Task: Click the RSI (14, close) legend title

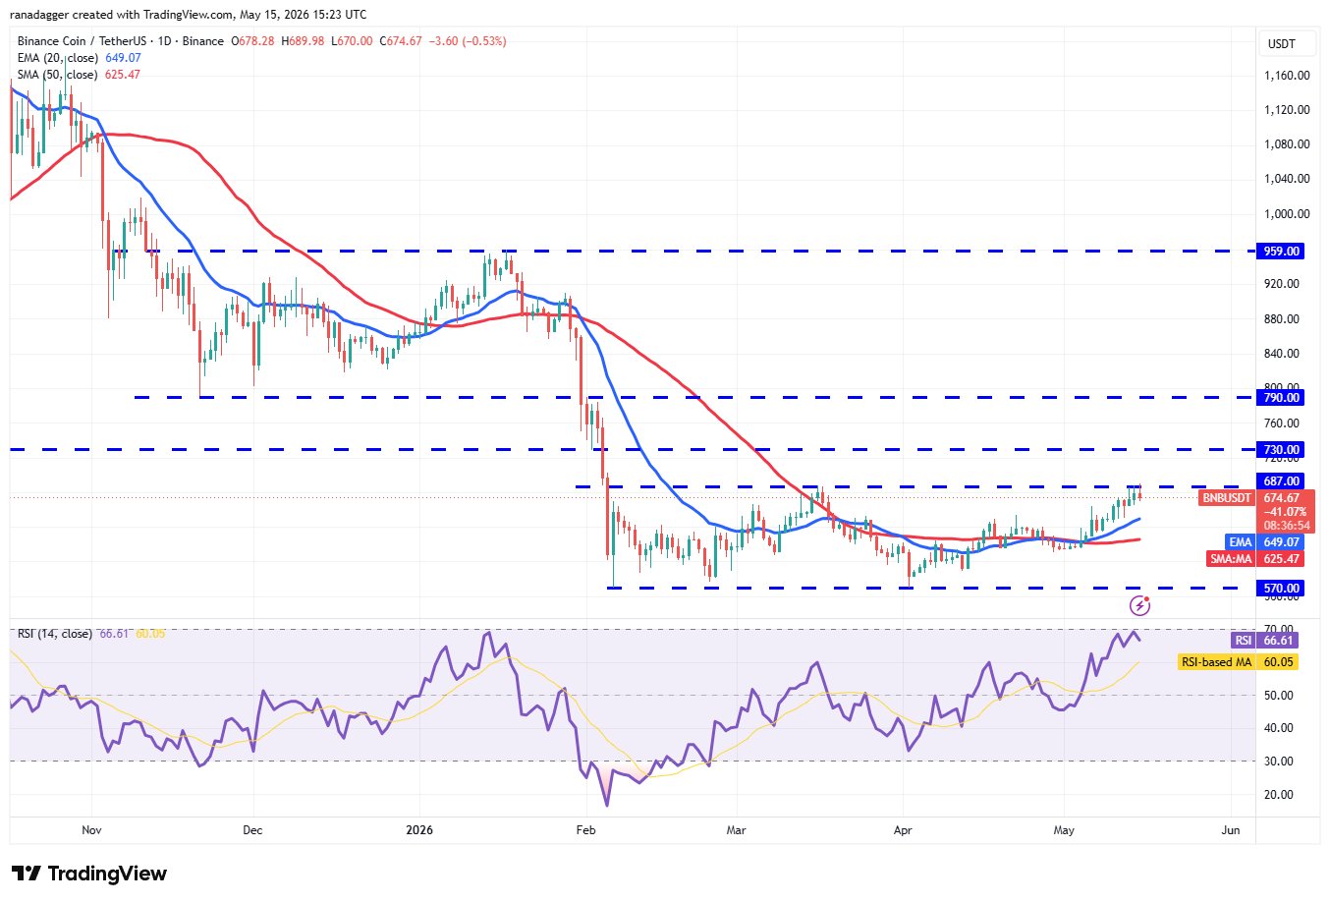Action: (x=55, y=634)
